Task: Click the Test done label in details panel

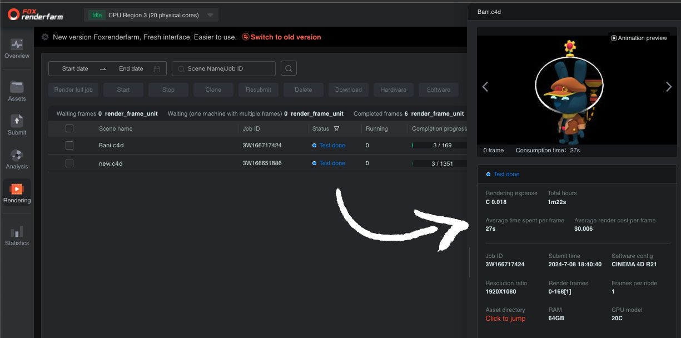Action: 506,174
